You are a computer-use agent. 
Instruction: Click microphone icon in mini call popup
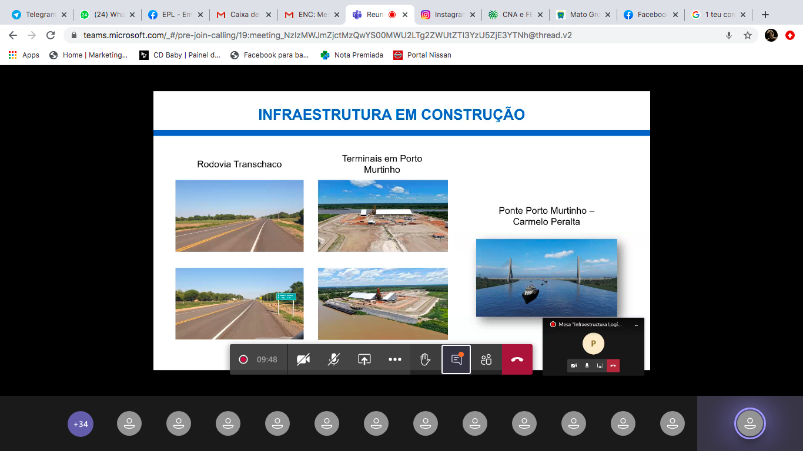pos(587,366)
